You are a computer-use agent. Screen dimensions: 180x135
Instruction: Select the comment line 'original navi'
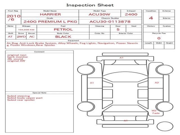click(x=17, y=55)
